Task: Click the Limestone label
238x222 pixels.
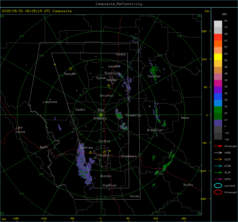Action: pos(50,102)
